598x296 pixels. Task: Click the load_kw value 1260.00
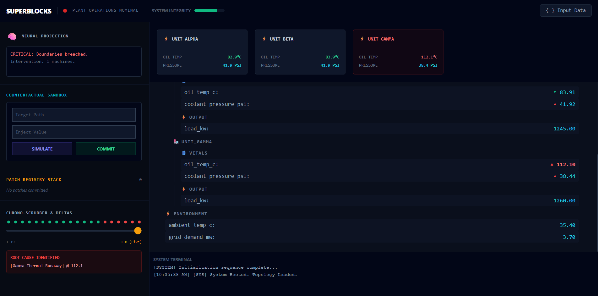pyautogui.click(x=564, y=200)
